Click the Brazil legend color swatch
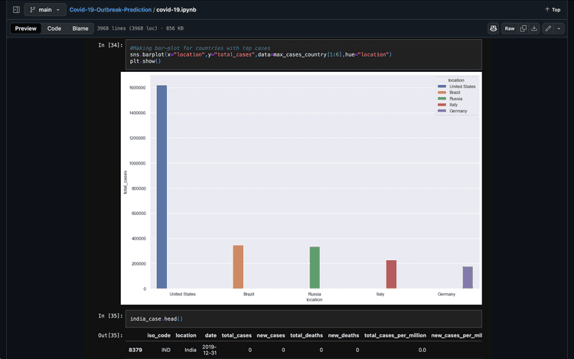This screenshot has width=574, height=359. pos(441,93)
